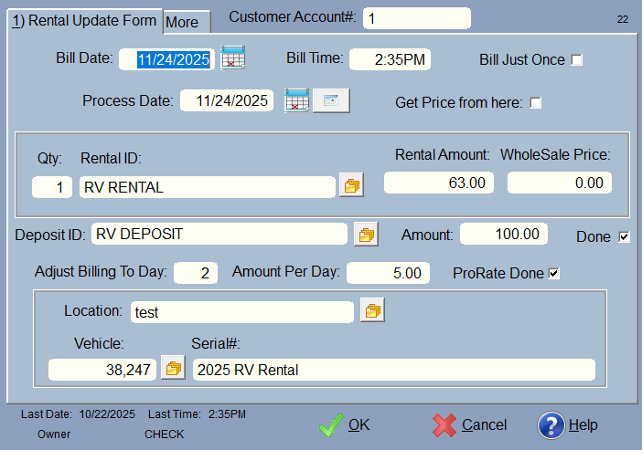
Task: Click the Amount Per Day field
Action: (x=388, y=273)
